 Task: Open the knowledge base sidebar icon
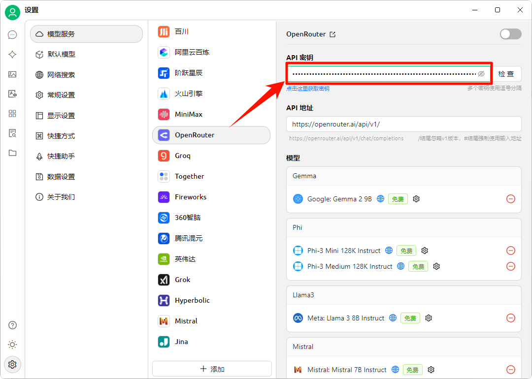(x=12, y=133)
